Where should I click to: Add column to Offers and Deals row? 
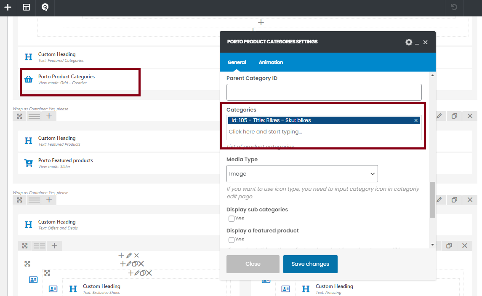pos(49,200)
